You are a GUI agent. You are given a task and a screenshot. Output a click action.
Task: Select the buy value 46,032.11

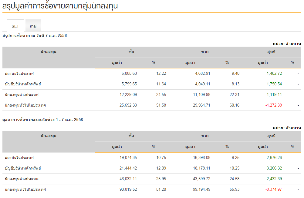tap(128, 179)
